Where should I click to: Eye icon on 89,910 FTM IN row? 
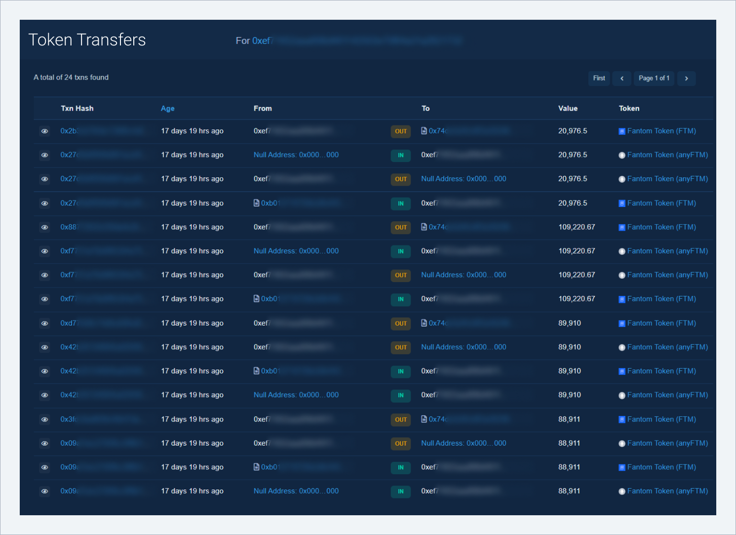(x=44, y=371)
